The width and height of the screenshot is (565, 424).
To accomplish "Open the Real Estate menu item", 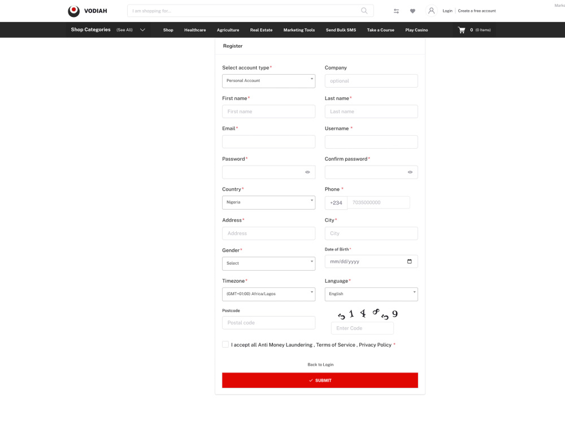I will click(261, 30).
